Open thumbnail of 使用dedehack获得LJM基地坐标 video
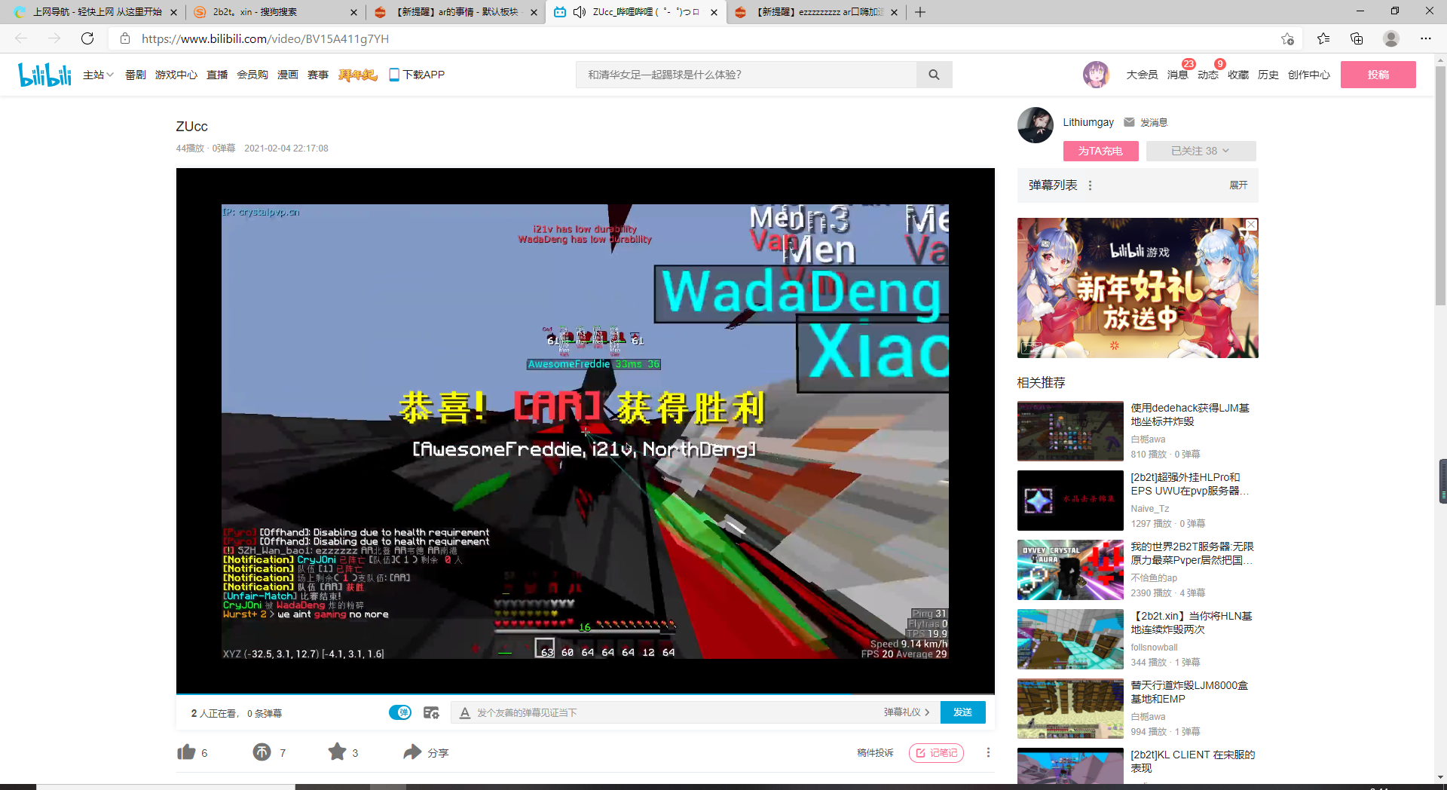The height and width of the screenshot is (790, 1447). coord(1070,431)
